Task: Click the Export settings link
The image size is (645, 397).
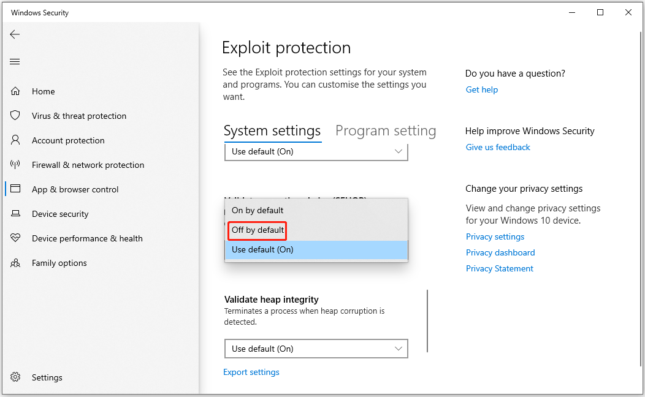Action: [x=251, y=372]
